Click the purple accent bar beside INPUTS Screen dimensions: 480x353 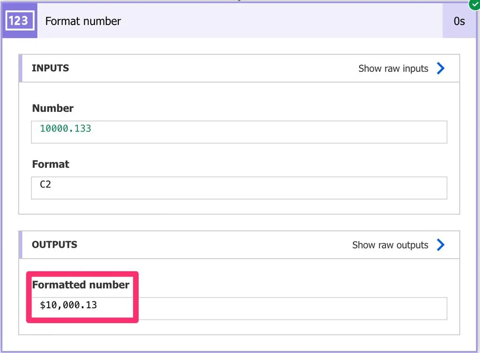(x=20, y=68)
